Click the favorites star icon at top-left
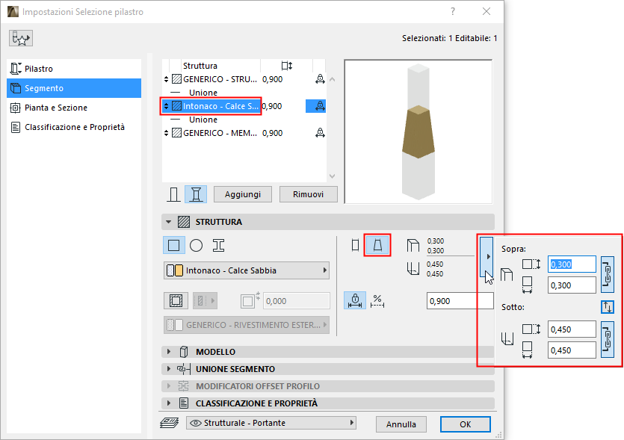The width and height of the screenshot is (624, 440). coord(21,38)
